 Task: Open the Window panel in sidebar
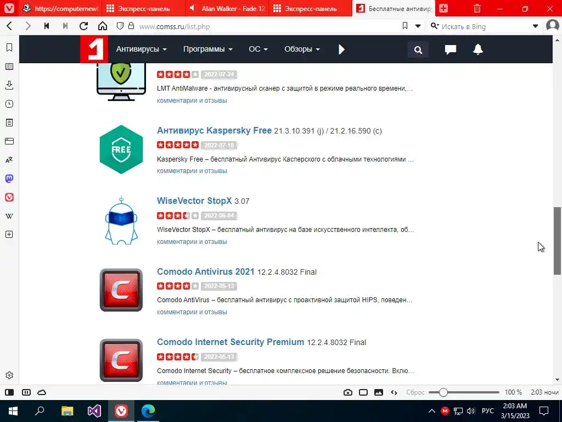(x=9, y=141)
